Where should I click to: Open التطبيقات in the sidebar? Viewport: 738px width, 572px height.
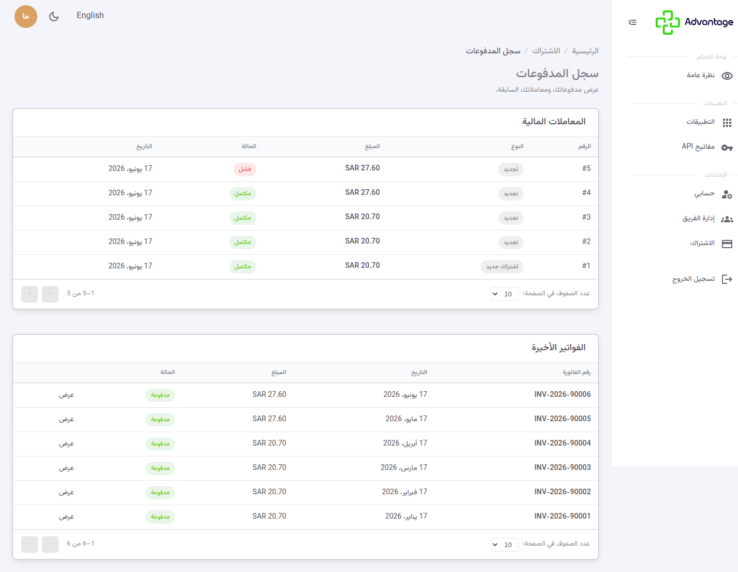(700, 122)
